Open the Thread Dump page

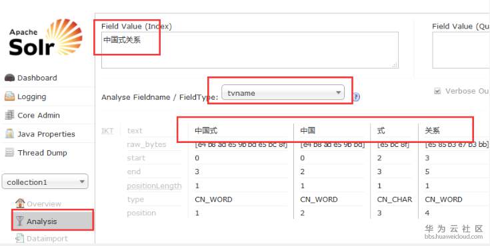[x=42, y=153]
